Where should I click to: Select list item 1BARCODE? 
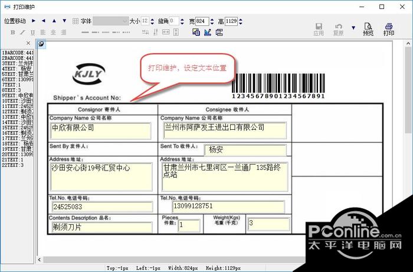[x=17, y=53]
